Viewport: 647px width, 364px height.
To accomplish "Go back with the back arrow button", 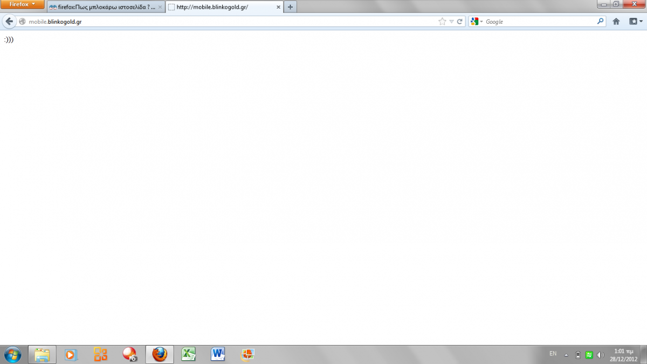I will [x=9, y=22].
